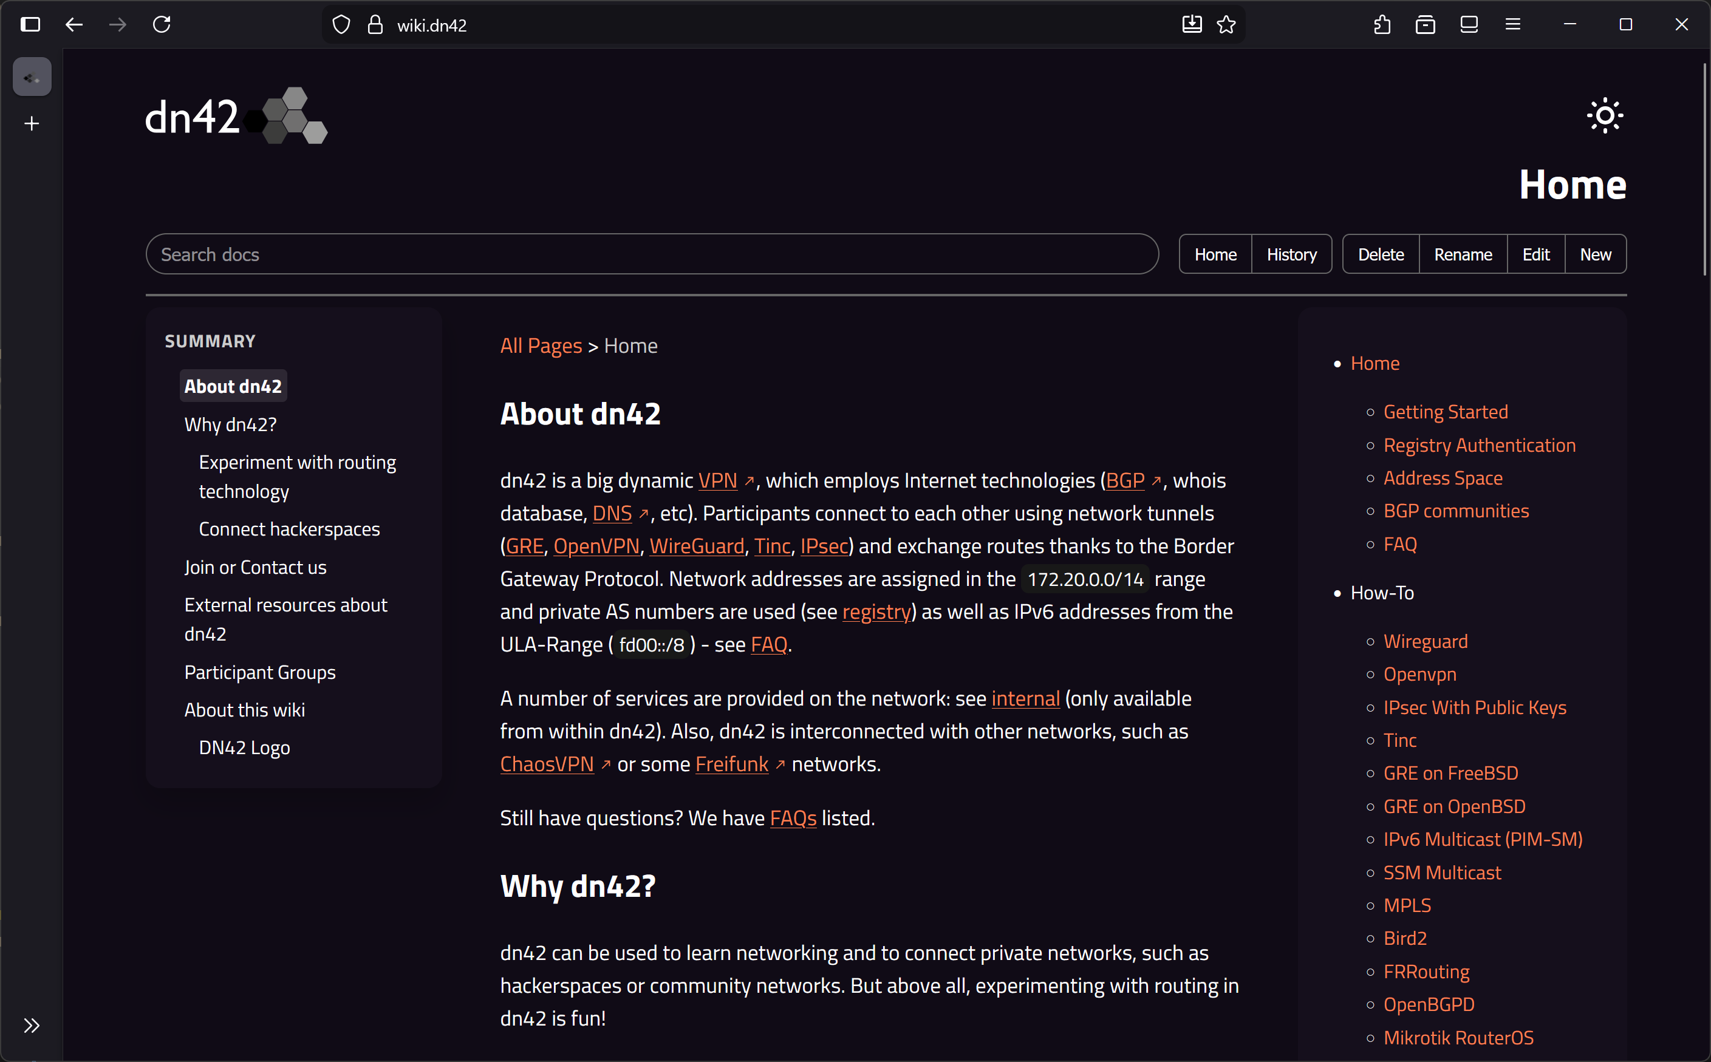Expand the sidebar with the double-chevron
This screenshot has width=1711, height=1062.
point(31,1026)
